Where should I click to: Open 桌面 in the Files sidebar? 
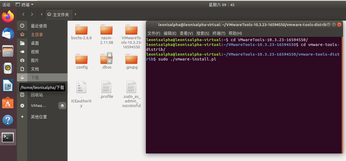[42, 43]
